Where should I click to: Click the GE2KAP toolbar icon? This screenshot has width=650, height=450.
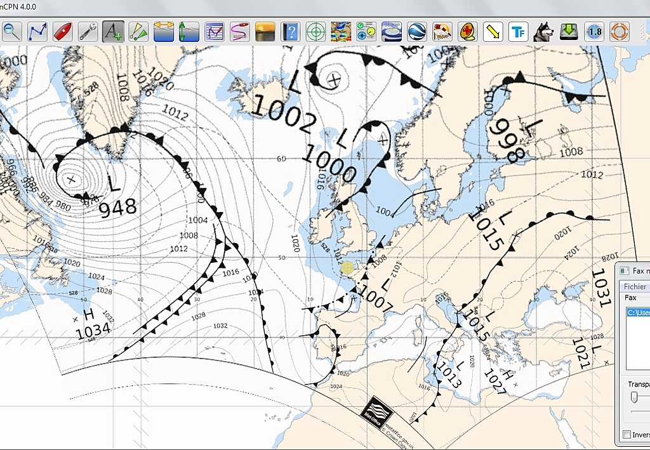tap(392, 32)
